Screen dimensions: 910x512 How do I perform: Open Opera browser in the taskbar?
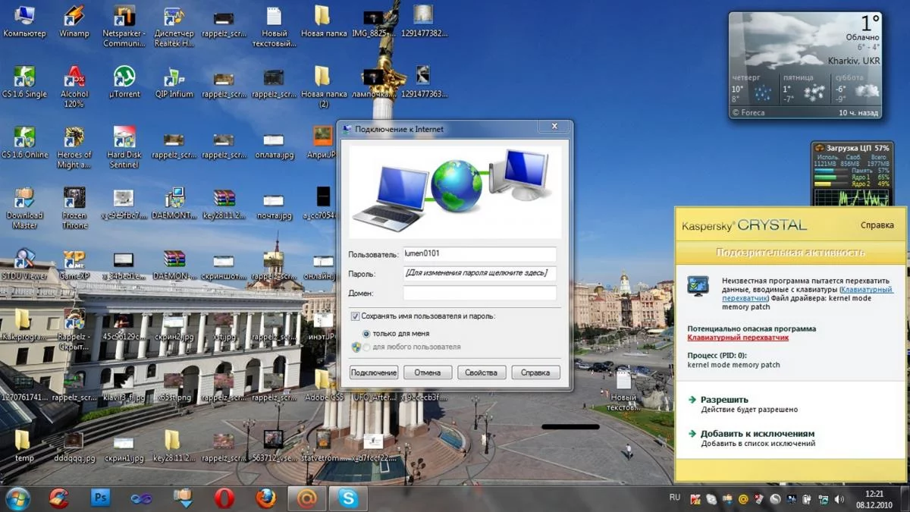pos(224,498)
